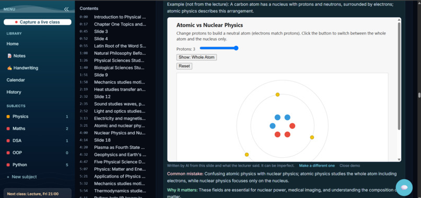The height and width of the screenshot is (198, 421).
Task: Open Physics: Matter and Energy entry
Action: (x=113, y=169)
